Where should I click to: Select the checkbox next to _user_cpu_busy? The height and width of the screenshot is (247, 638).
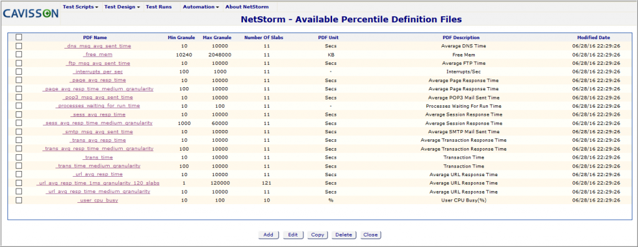click(x=19, y=200)
